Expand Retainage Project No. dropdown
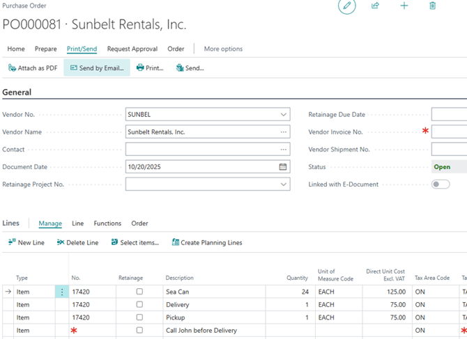Image resolution: width=467 pixels, height=339 pixels. 284,184
